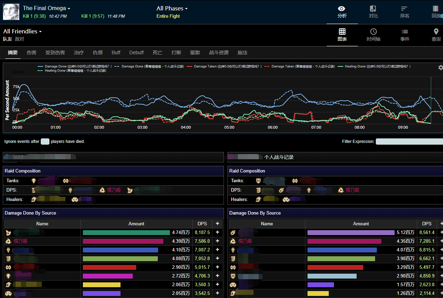Switch to the 受到伤害 tab
The height and width of the screenshot is (298, 443).
pyautogui.click(x=55, y=53)
